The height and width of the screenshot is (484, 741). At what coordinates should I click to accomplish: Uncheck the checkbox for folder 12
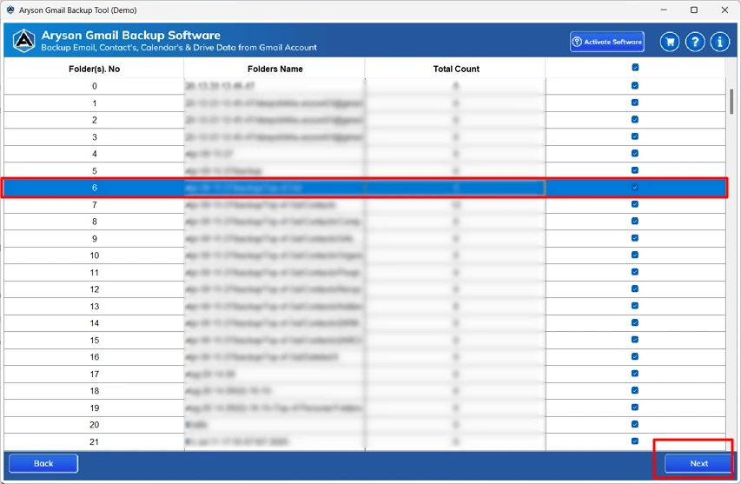(x=635, y=288)
